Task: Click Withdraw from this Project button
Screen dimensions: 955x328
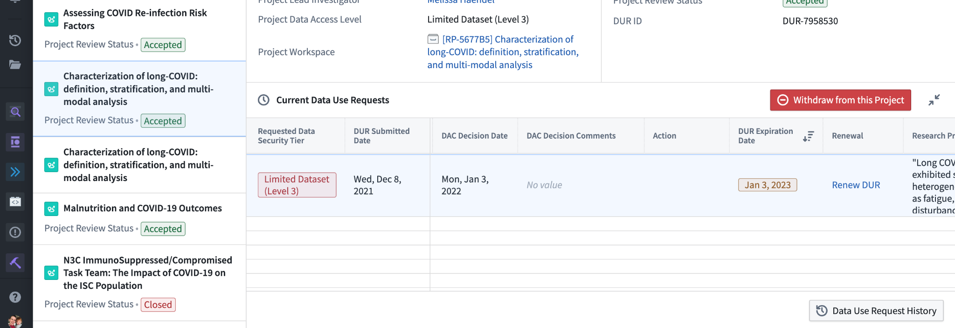Action: (x=840, y=100)
